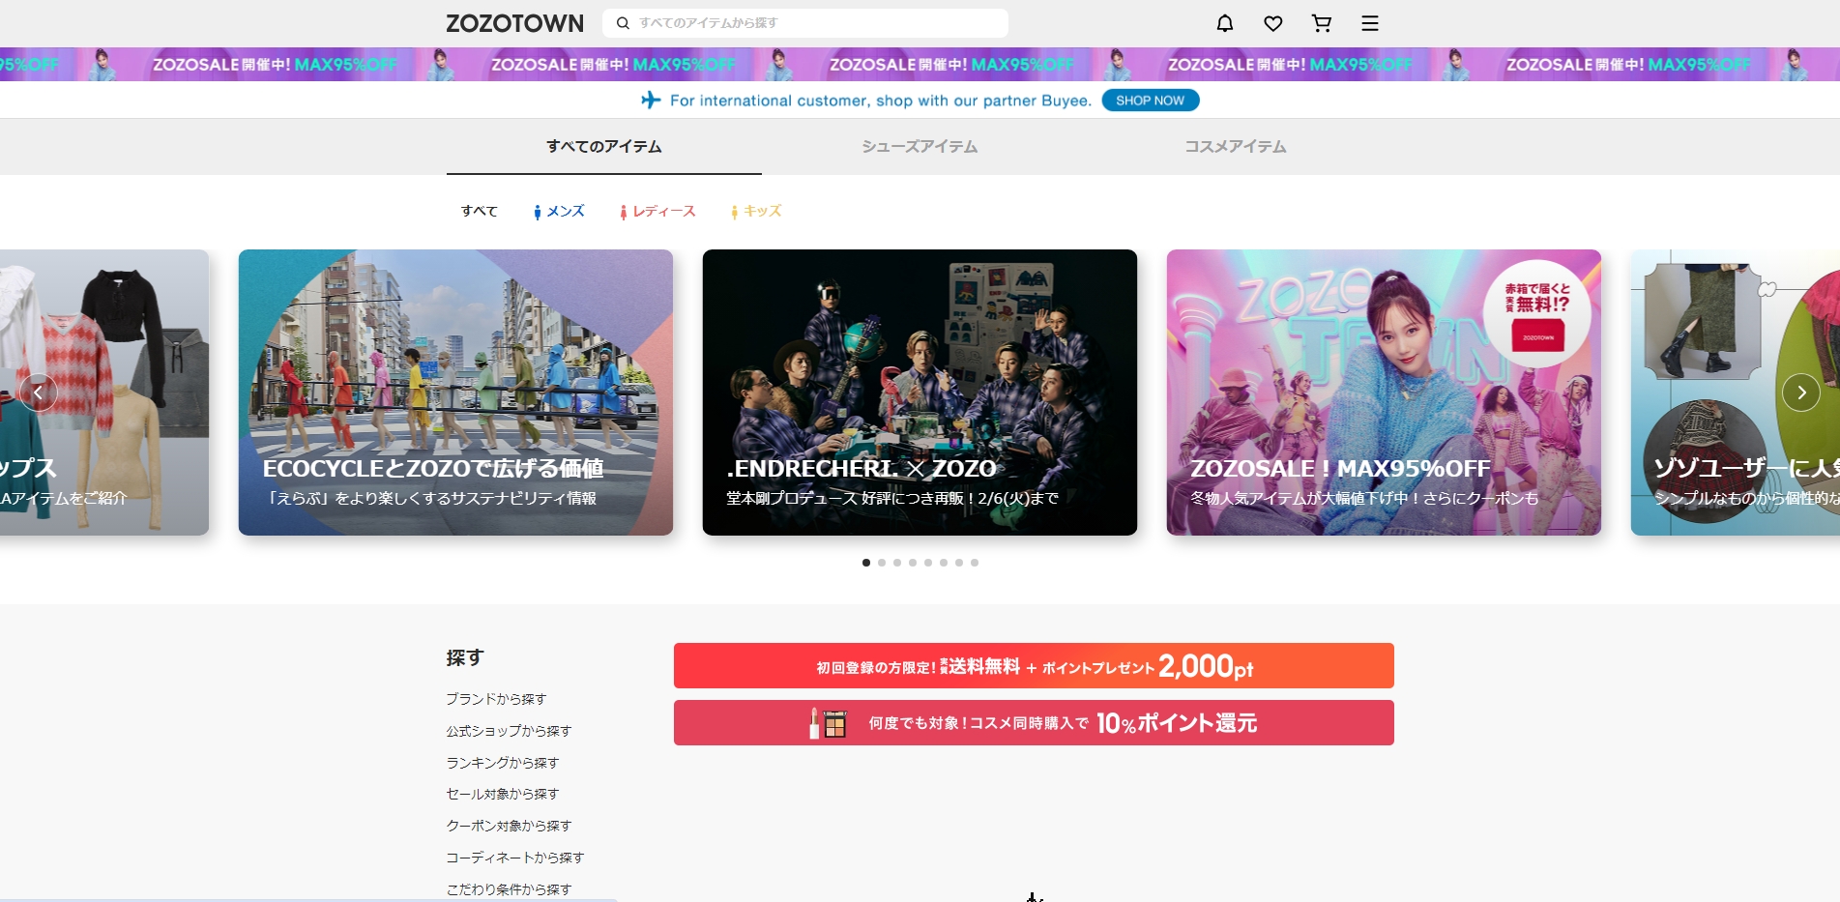Open the shopping cart icon
The image size is (1840, 902).
click(x=1322, y=23)
